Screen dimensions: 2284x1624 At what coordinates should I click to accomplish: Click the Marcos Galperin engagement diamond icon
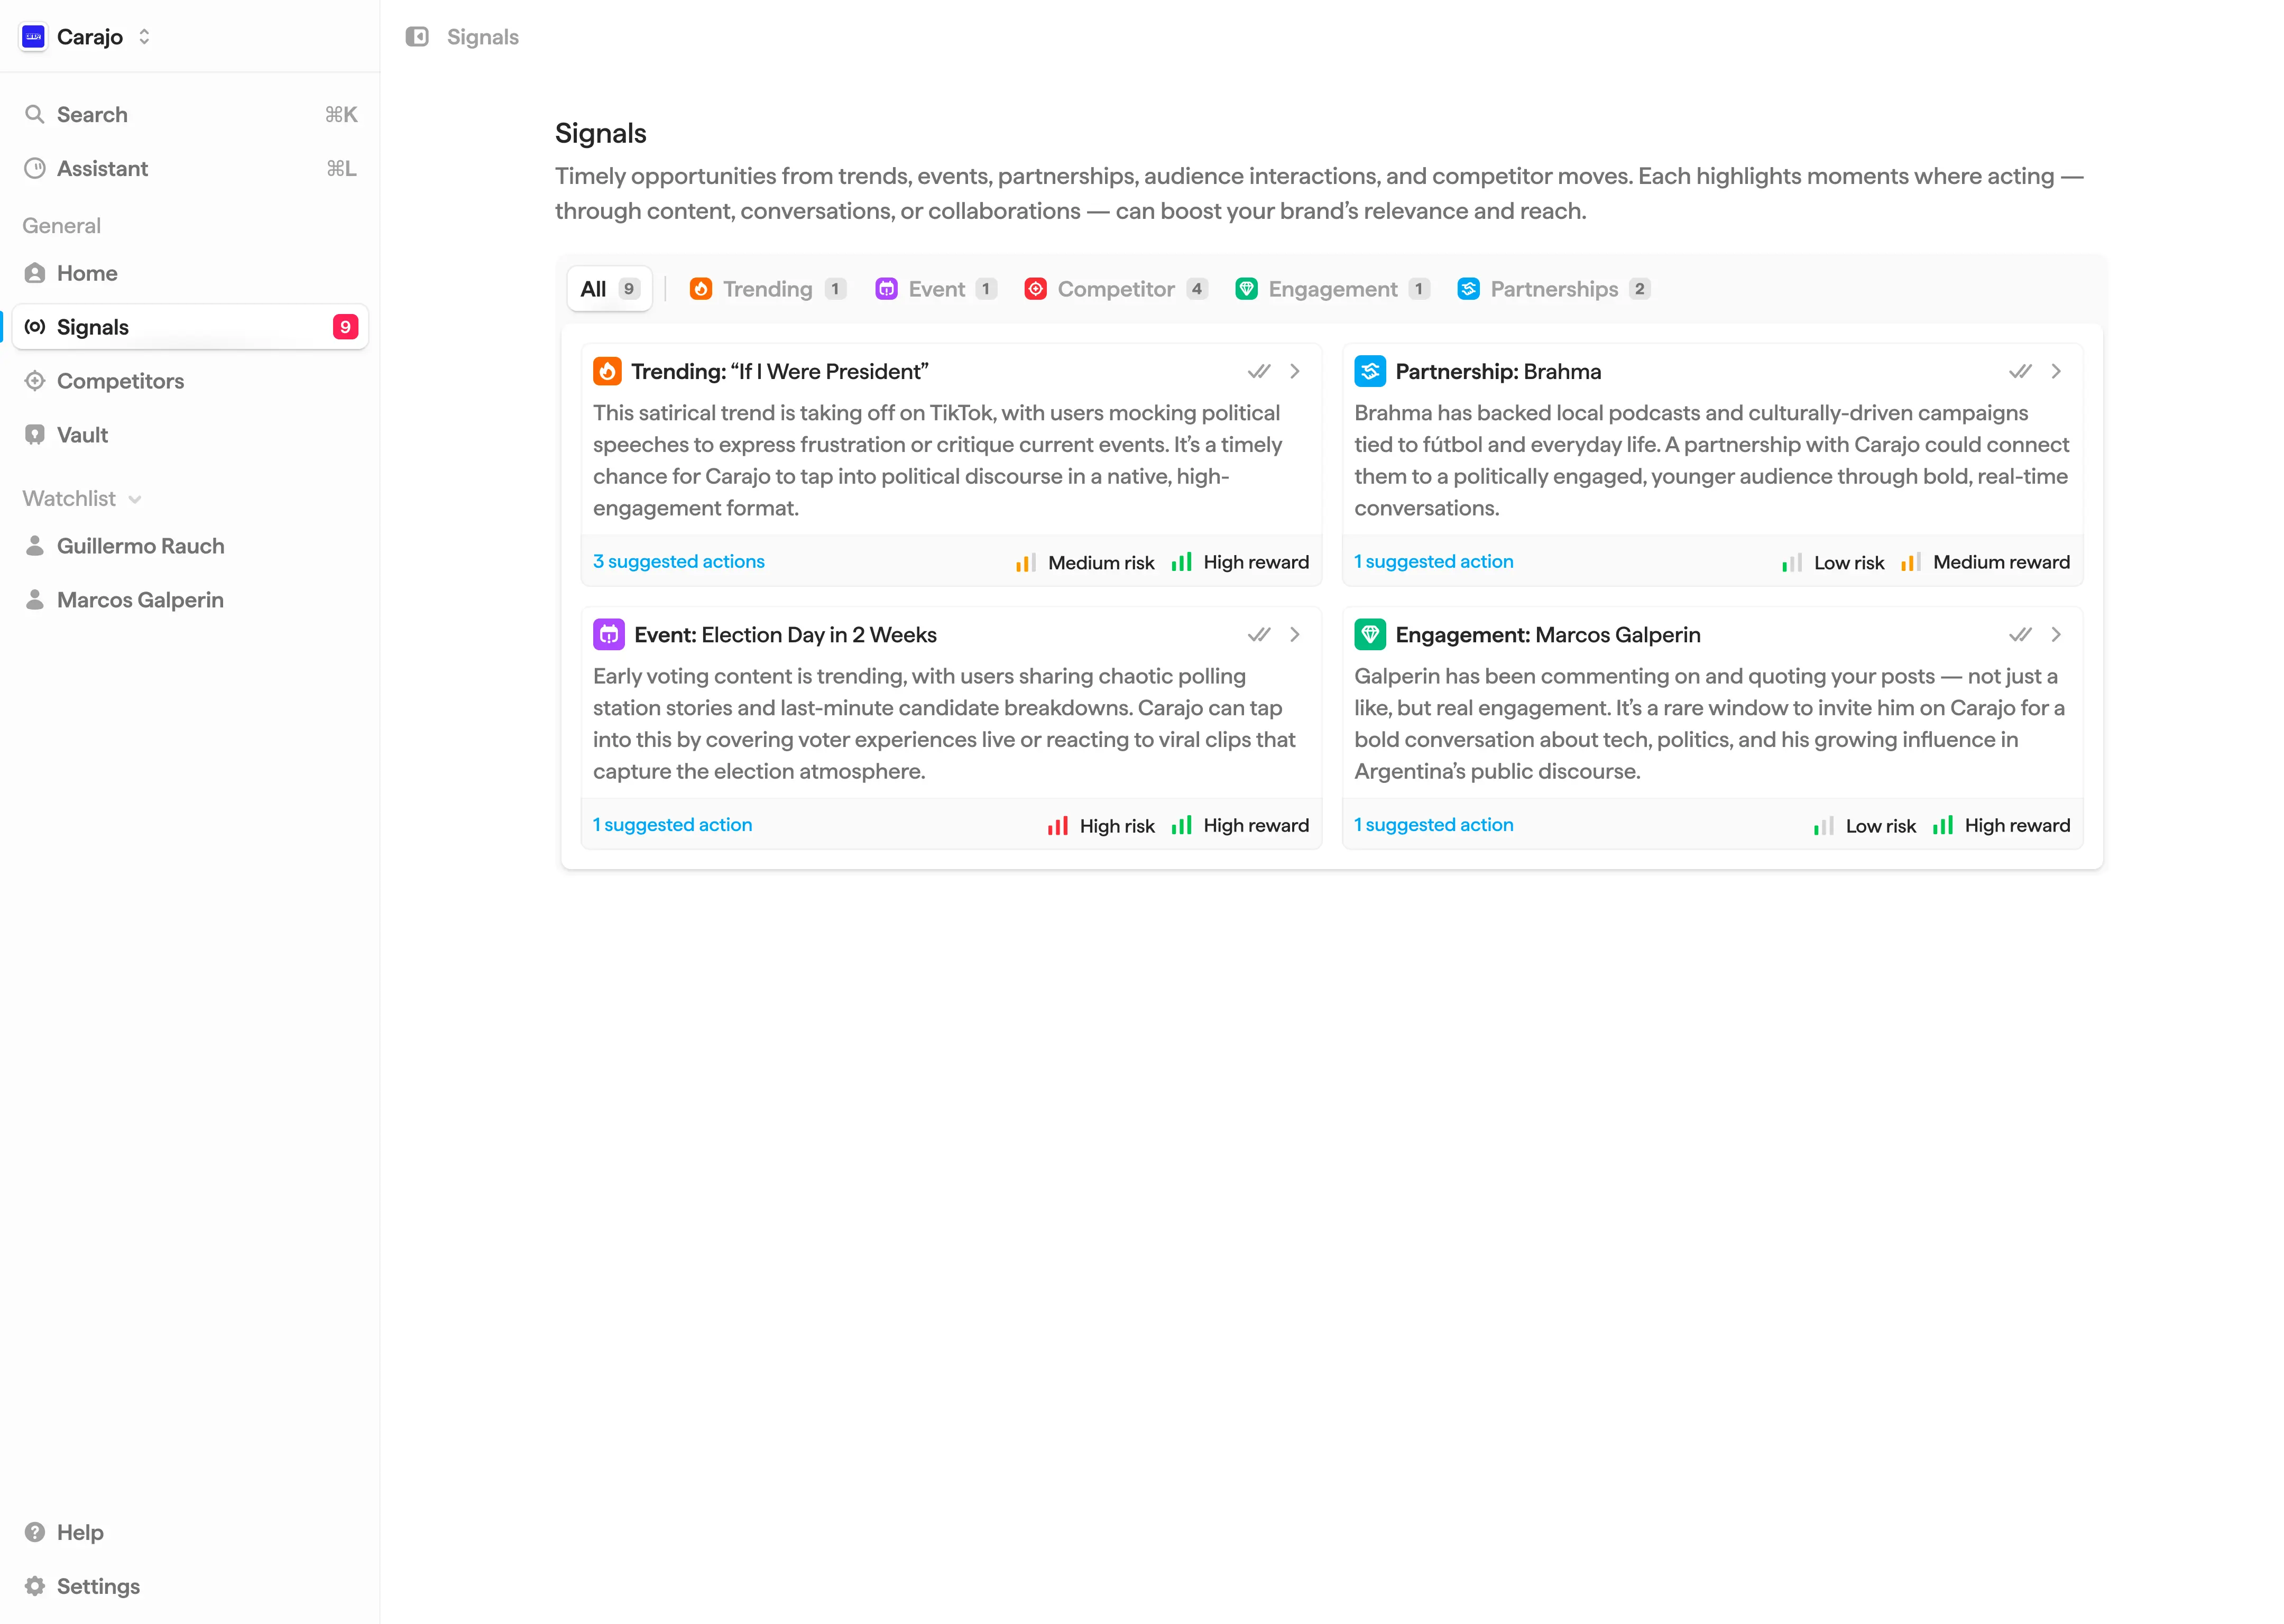pos(1369,634)
